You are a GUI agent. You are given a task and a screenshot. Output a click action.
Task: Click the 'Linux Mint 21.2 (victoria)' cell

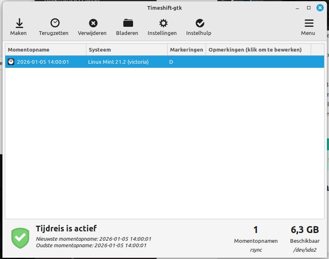coord(118,62)
